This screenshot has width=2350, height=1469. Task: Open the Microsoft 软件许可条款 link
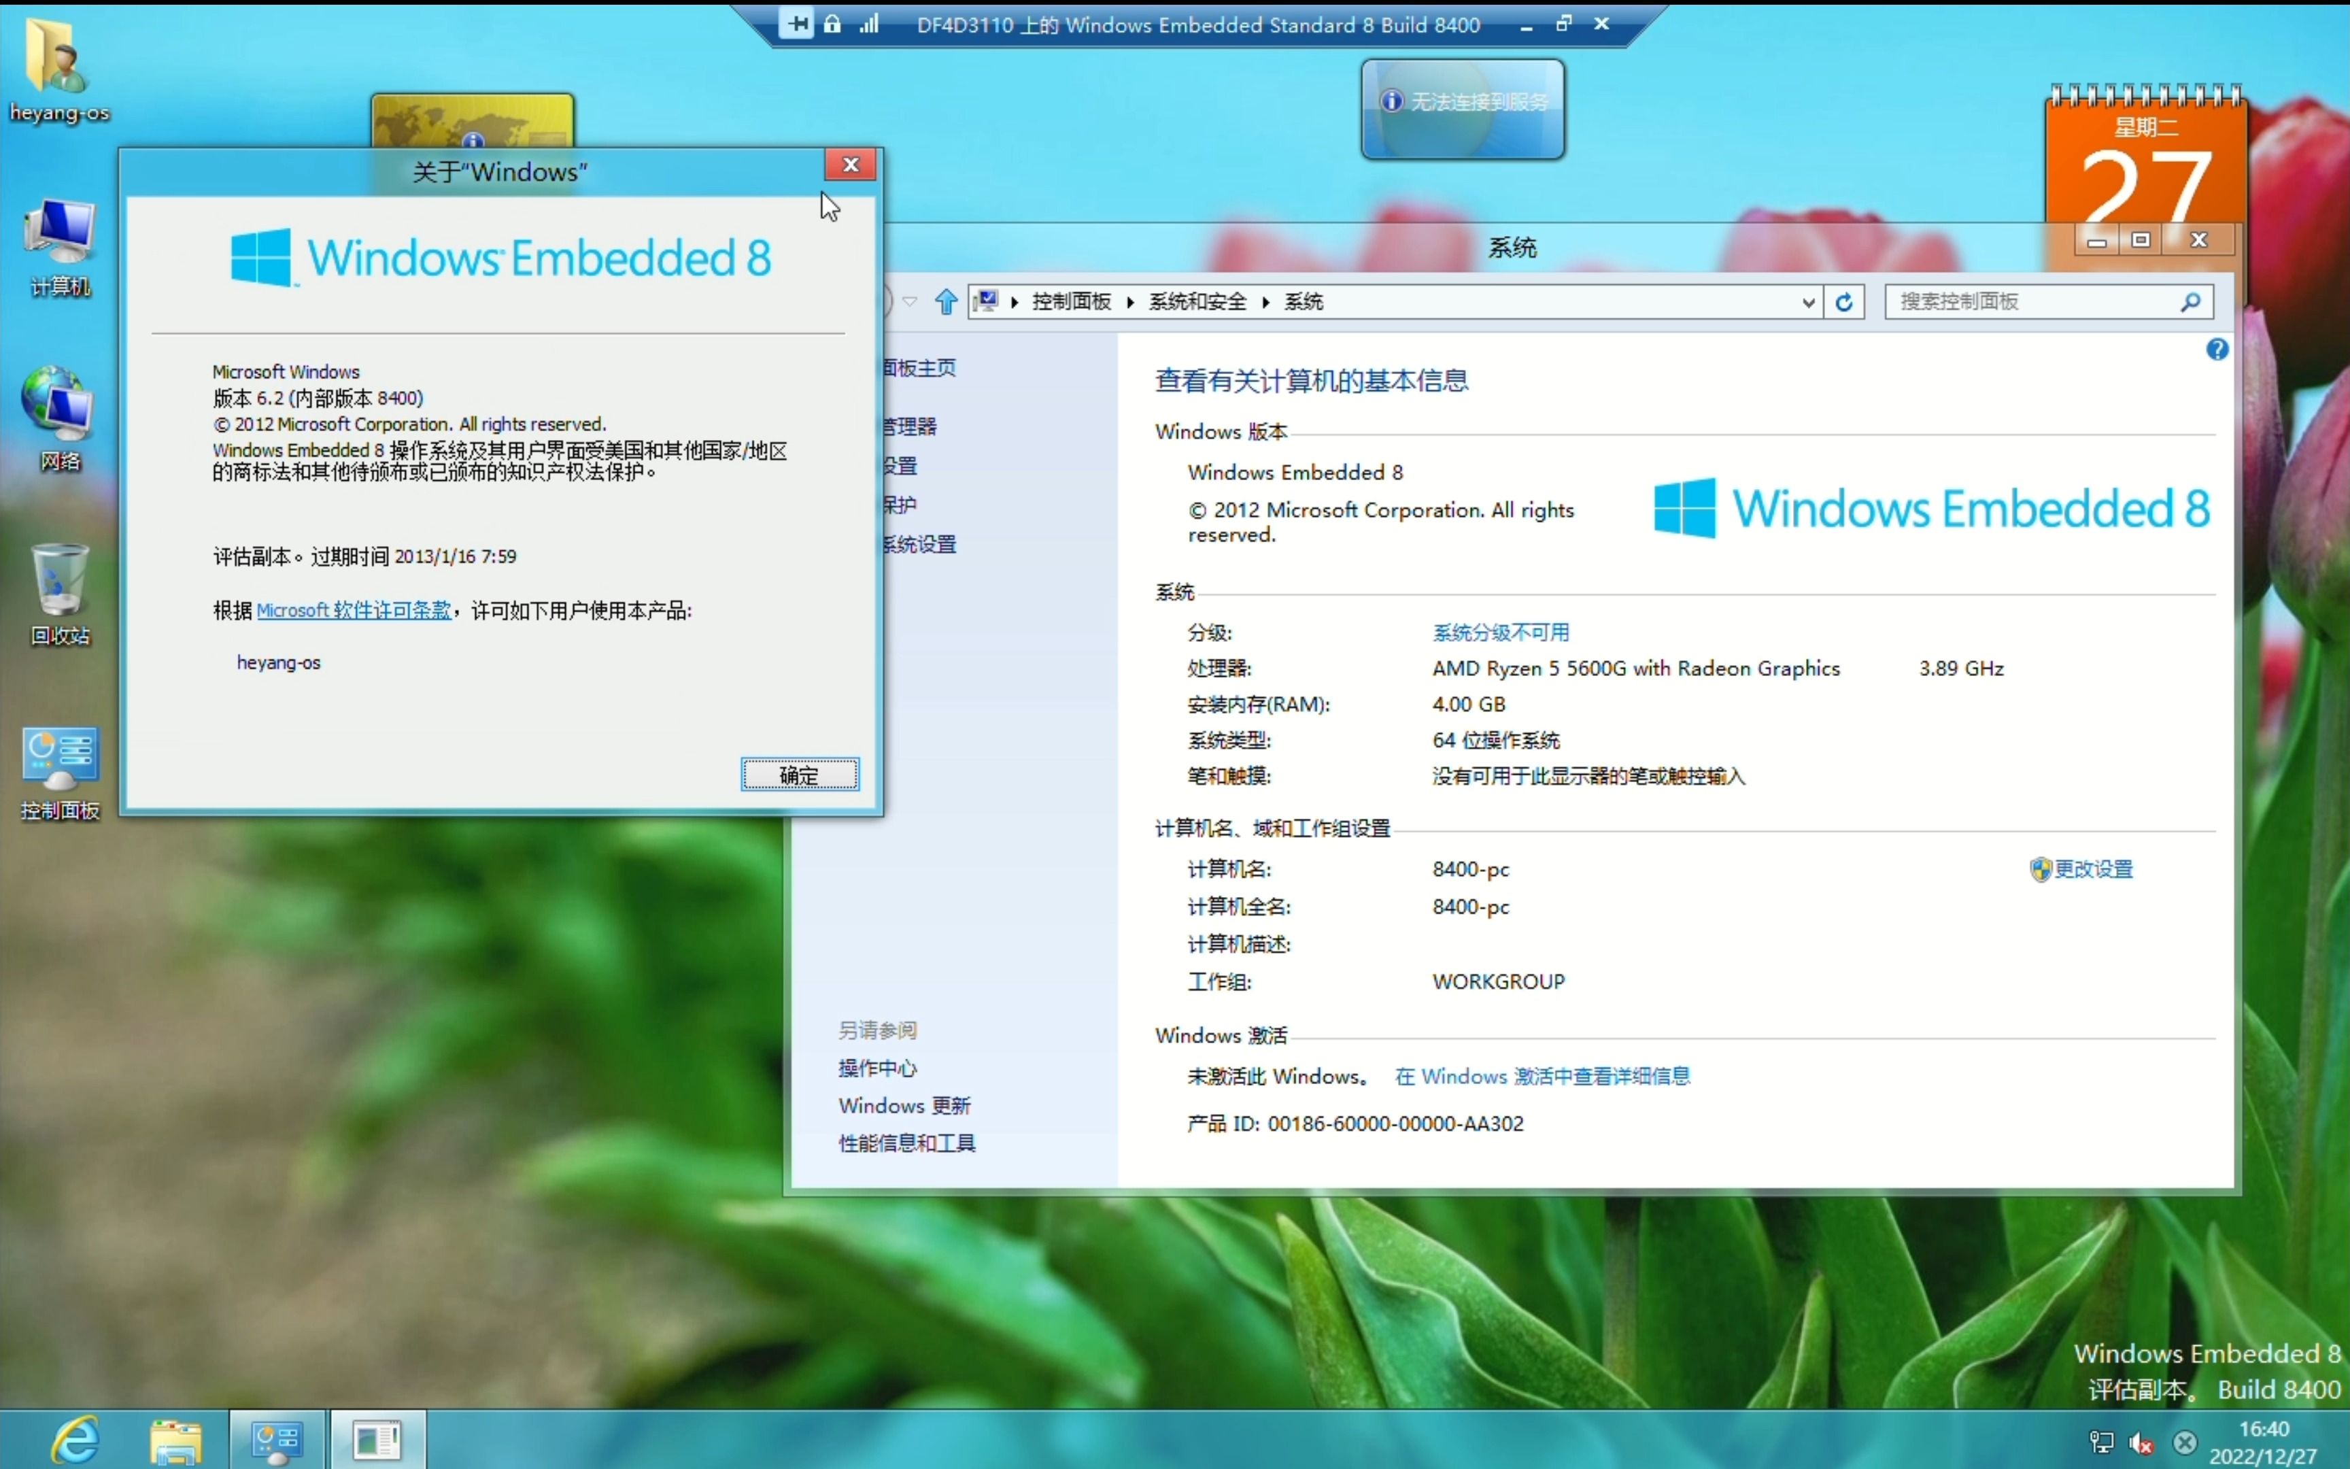354,610
